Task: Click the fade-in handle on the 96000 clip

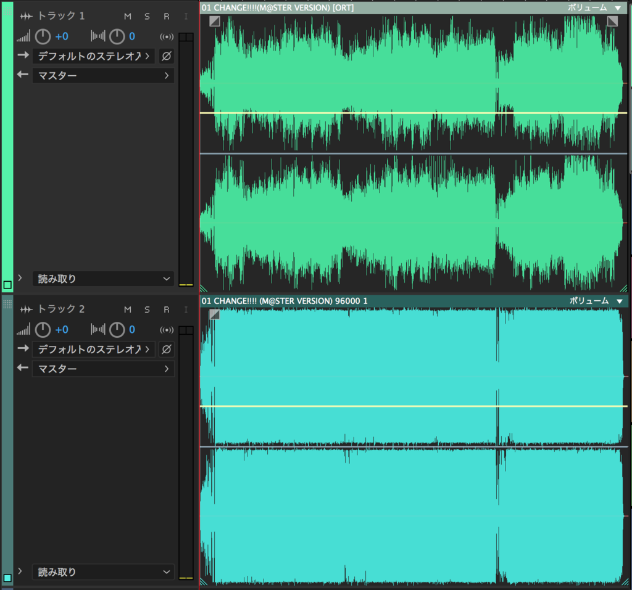Action: coord(214,314)
